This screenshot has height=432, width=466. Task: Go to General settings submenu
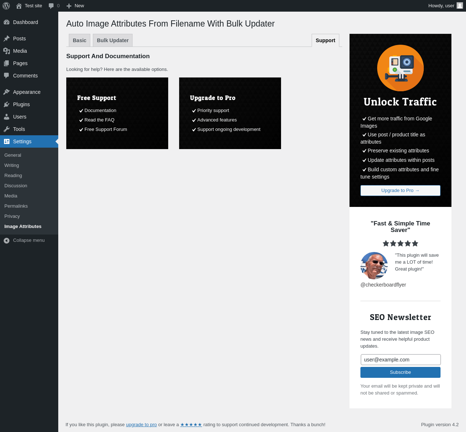click(x=13, y=155)
